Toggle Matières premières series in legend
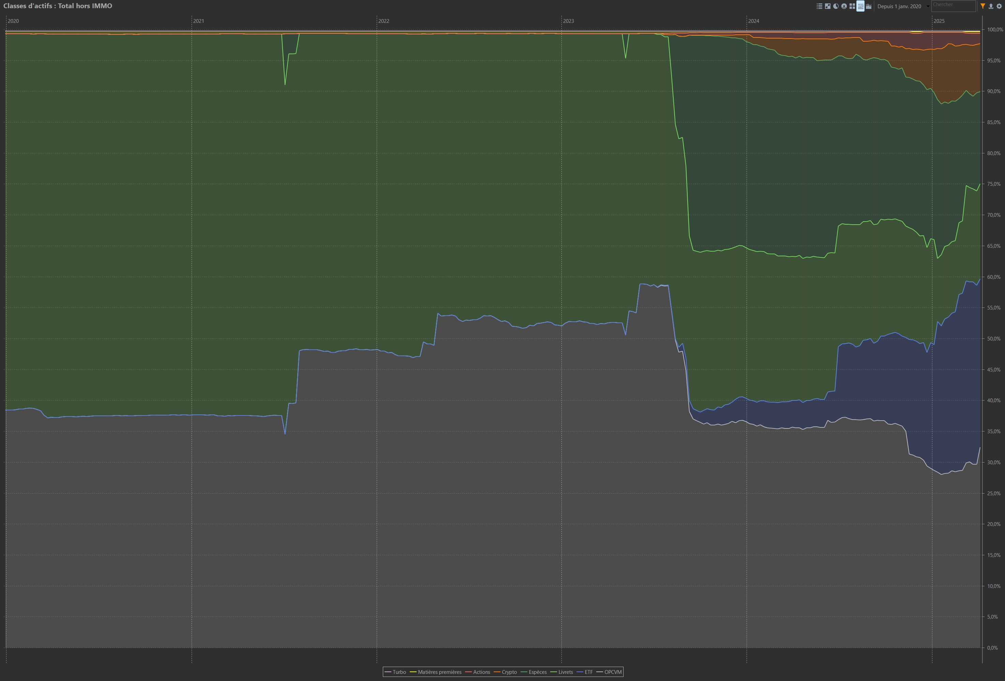Image resolution: width=1005 pixels, height=681 pixels. click(439, 672)
